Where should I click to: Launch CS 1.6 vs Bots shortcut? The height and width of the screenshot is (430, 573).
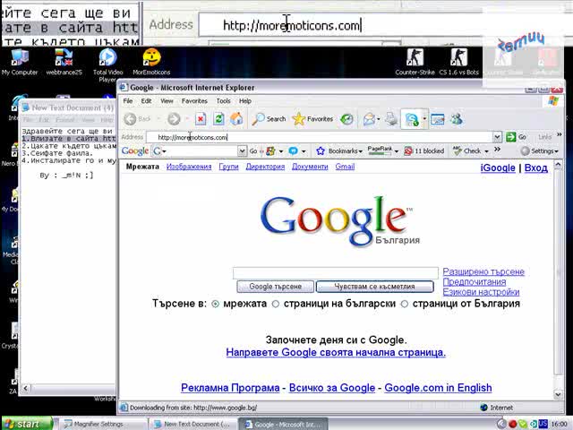pos(459,62)
